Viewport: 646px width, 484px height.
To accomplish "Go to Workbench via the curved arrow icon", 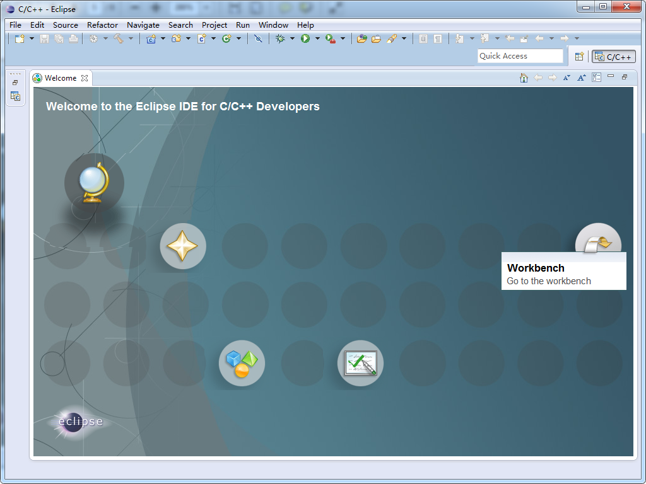I will [x=598, y=239].
